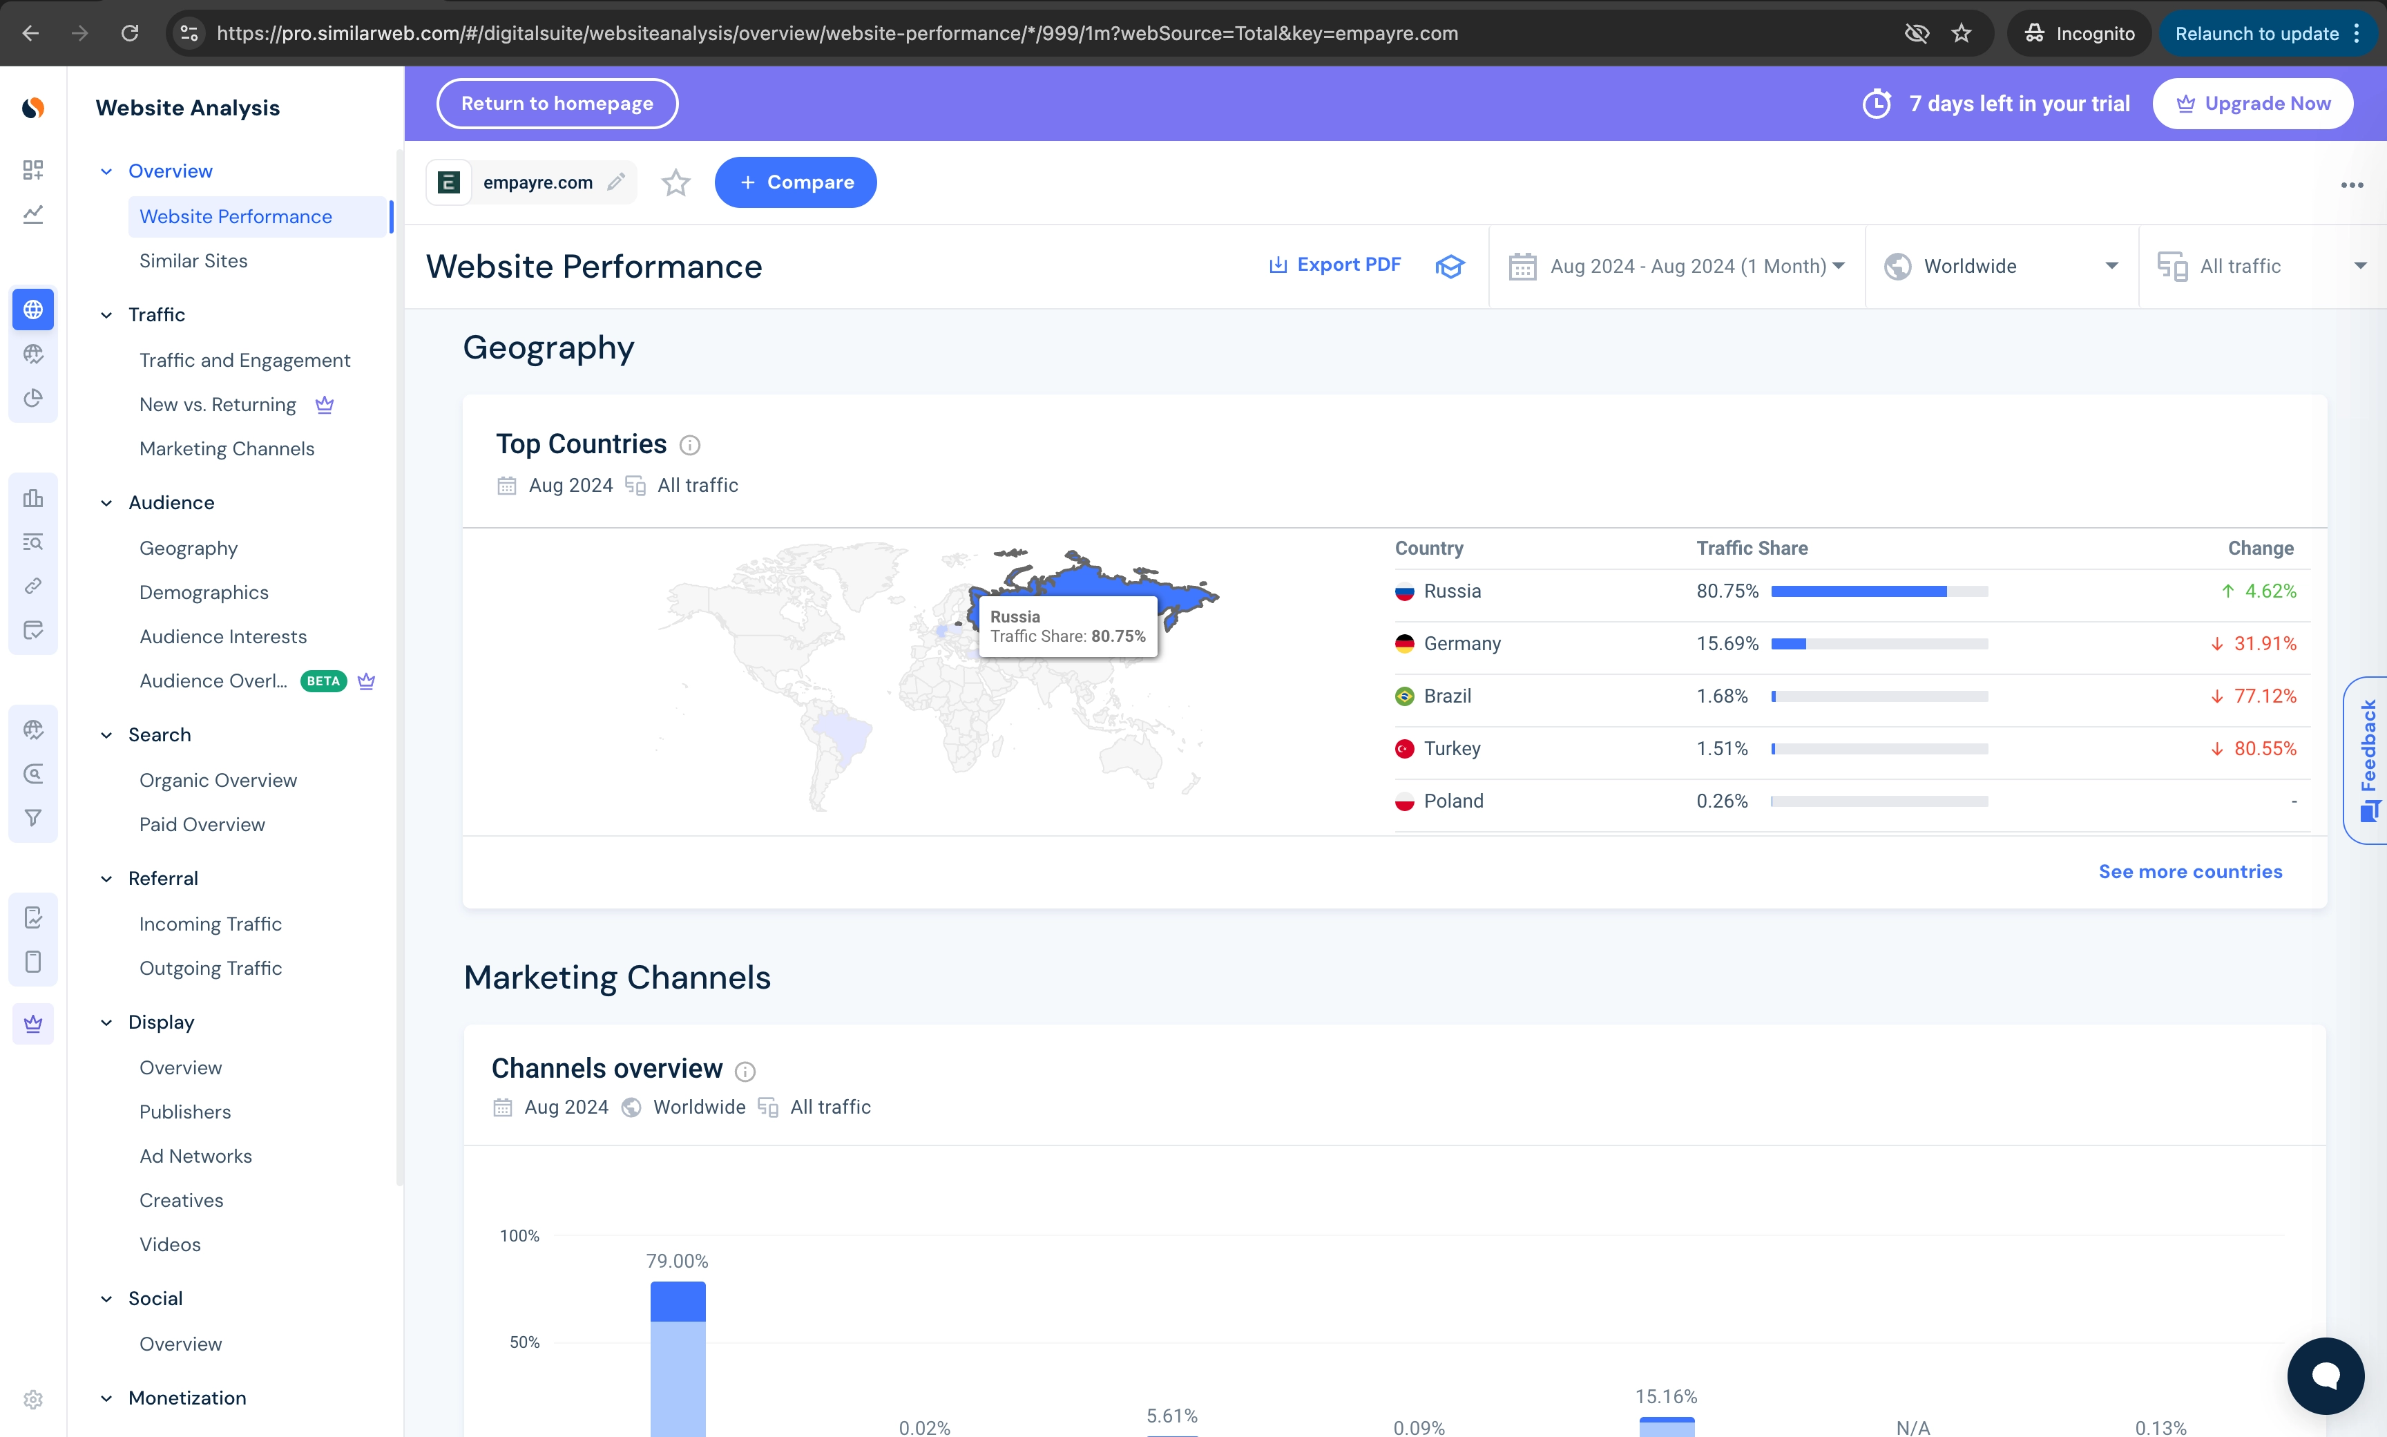Click the referral link icon in sidebar

pos(32,585)
